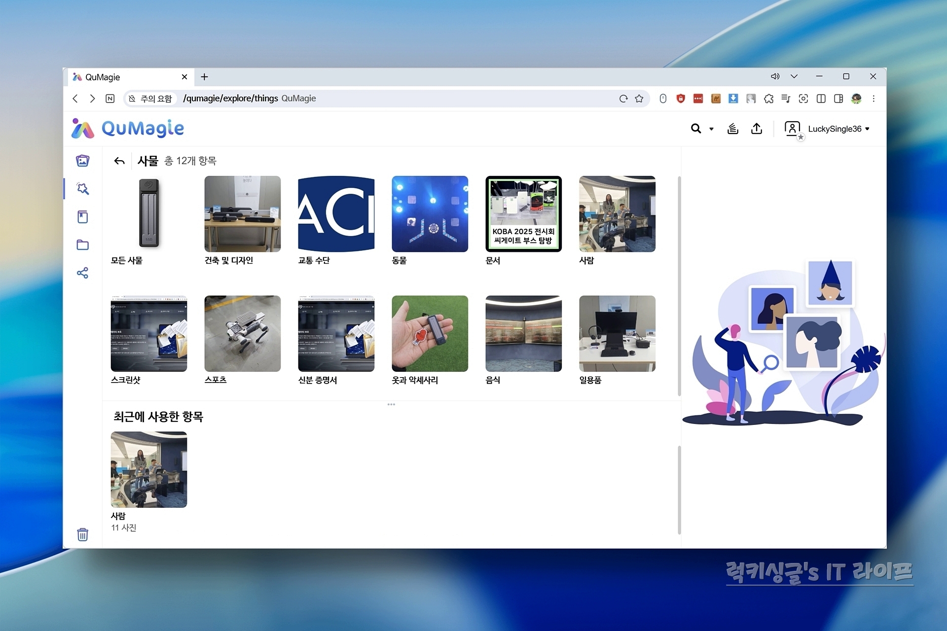
Task: Click the 11 사진 count text
Action: click(x=124, y=528)
